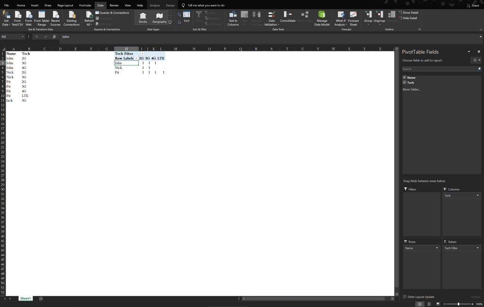Open Name field dropdown in Rows area
Viewport: 484px width, 307px height.
pyautogui.click(x=437, y=248)
